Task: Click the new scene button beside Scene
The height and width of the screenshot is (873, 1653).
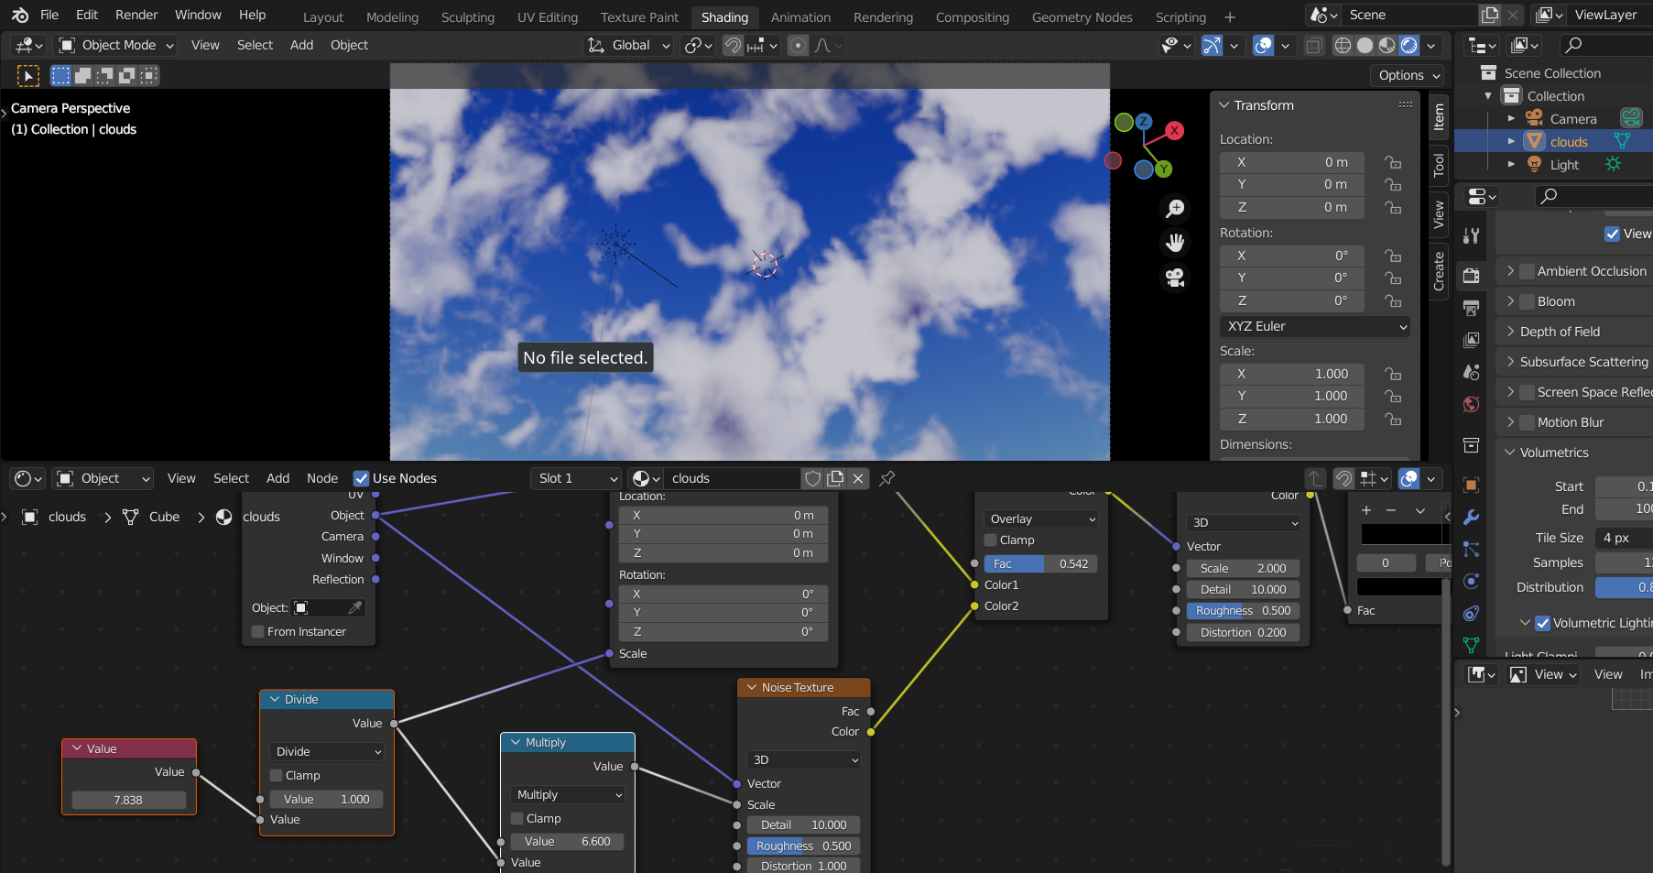Action: [1491, 15]
